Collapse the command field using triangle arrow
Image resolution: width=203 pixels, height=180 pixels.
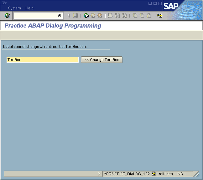[x=68, y=16]
